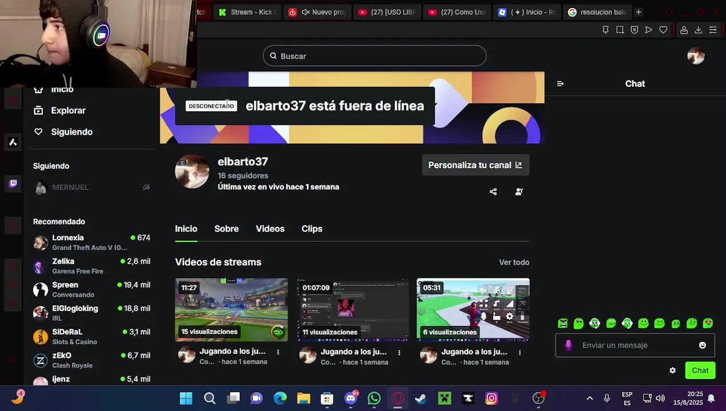Switch to the USO LIBR YouTube tab
Viewport: 726px width, 411px height.
[x=387, y=12]
